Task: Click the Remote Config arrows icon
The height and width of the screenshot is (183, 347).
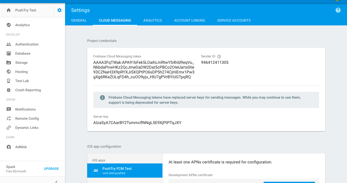Action: pyautogui.click(x=9, y=118)
